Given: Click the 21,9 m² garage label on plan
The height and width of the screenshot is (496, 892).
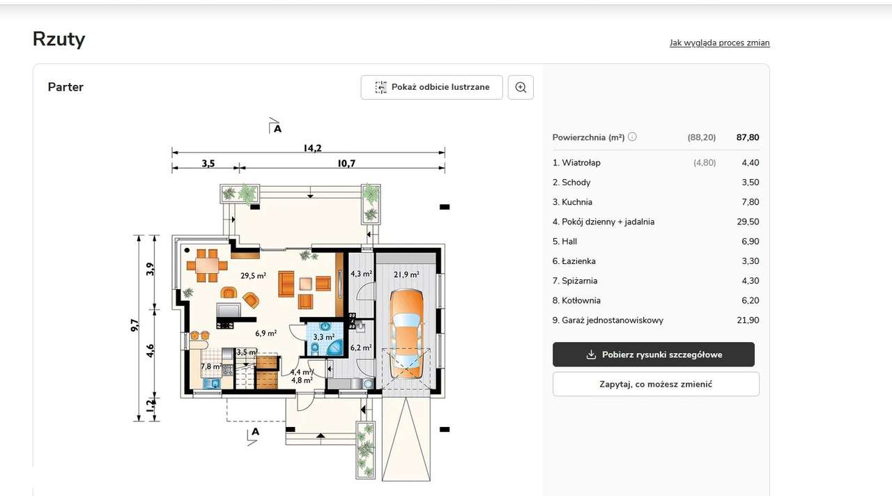Looking at the screenshot, I should click(x=406, y=274).
